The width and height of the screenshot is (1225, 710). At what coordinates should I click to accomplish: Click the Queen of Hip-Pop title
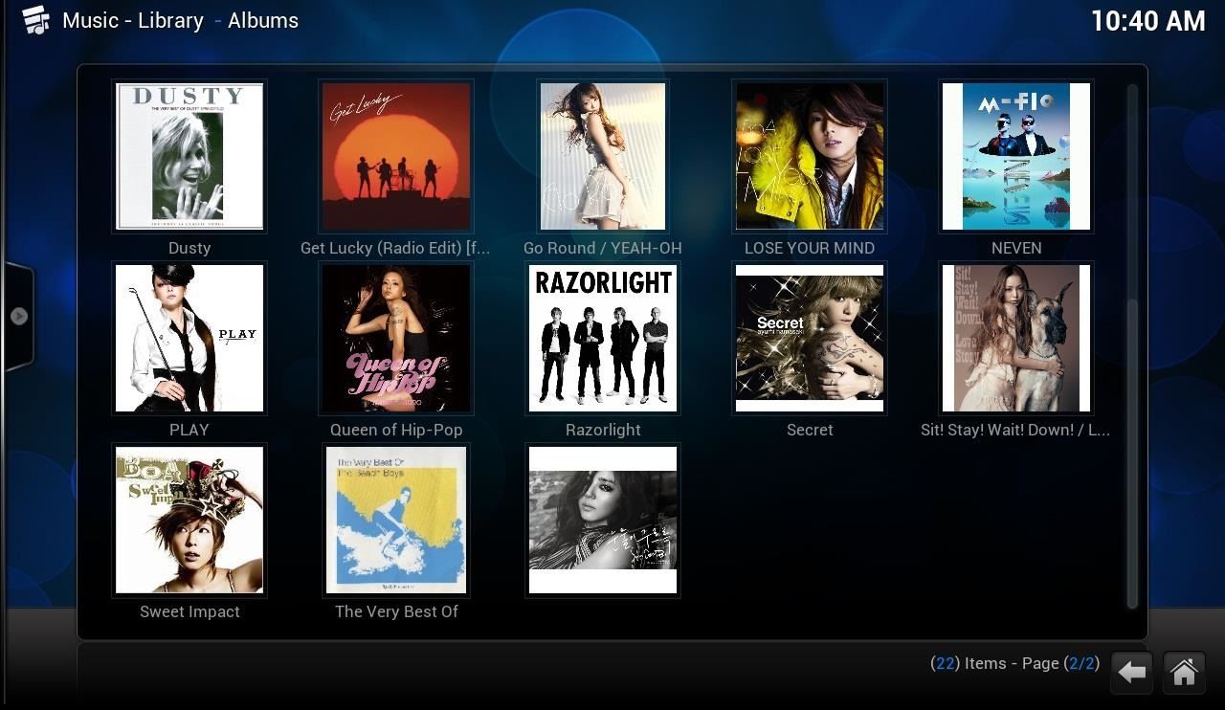click(x=396, y=430)
